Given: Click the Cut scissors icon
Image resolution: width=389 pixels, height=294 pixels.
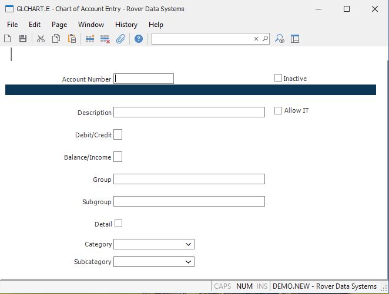Looking at the screenshot, I should pos(41,39).
